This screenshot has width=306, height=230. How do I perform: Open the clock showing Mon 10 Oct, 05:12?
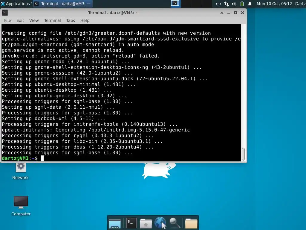coord(274,4)
